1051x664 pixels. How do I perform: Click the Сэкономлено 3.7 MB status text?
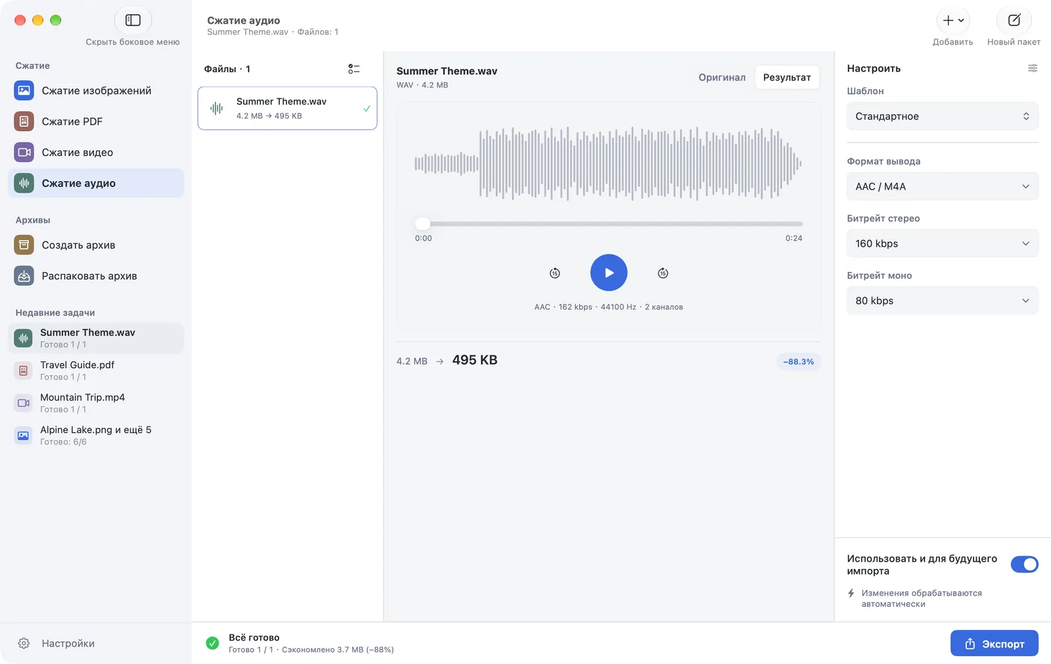[338, 650]
